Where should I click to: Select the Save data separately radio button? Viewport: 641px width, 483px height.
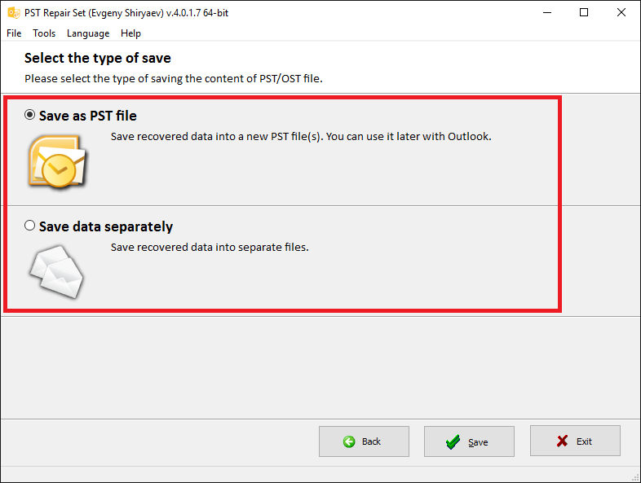[x=29, y=226]
